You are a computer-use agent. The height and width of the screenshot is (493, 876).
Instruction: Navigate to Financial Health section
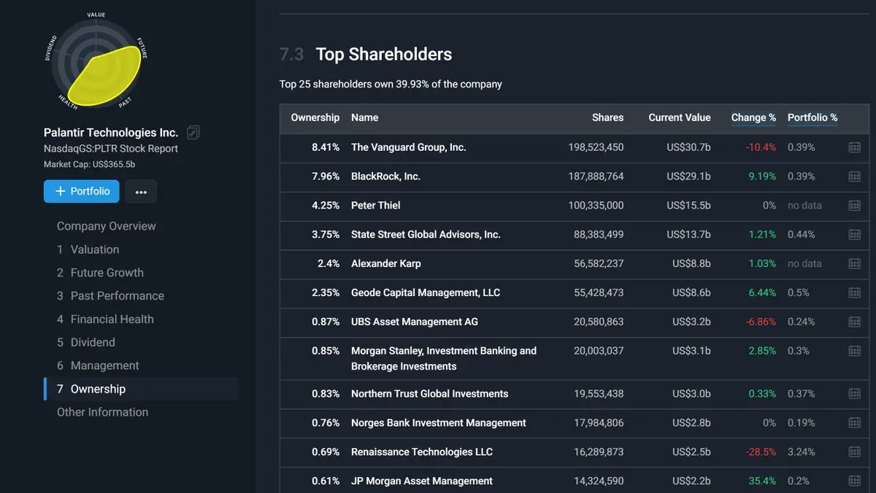(106, 319)
